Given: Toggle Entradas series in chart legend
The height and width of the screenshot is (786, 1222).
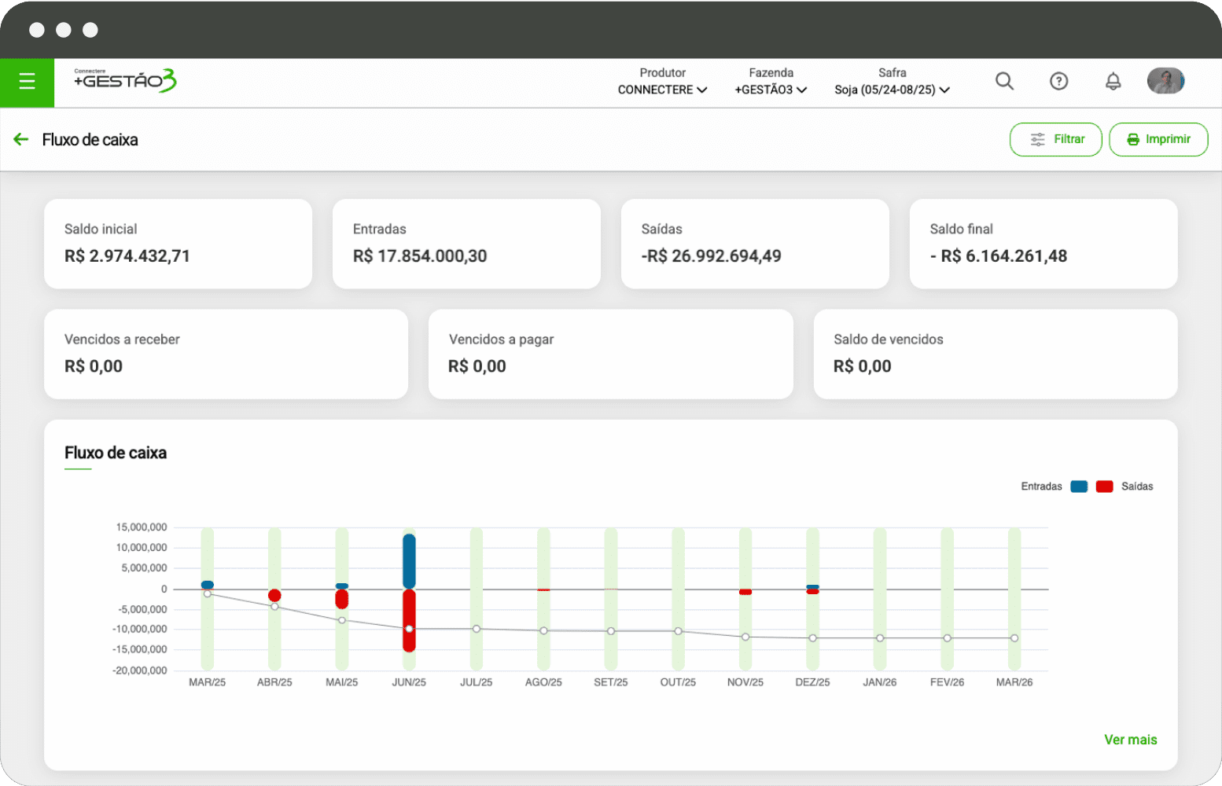Looking at the screenshot, I should (1079, 487).
